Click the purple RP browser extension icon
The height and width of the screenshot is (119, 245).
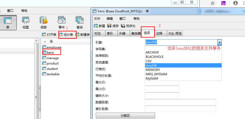(223, 3)
